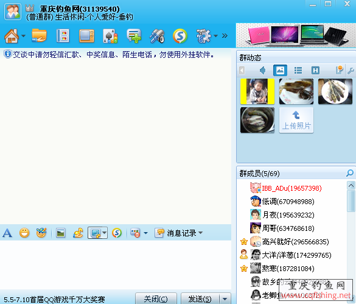Start a discussion with the chat-plus icon
Viewport: 356px width, 304px height.
134,36
